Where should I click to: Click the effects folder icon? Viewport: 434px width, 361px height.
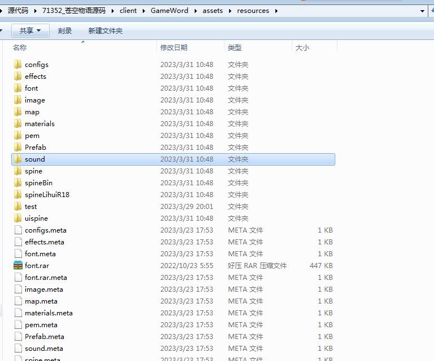(18, 76)
